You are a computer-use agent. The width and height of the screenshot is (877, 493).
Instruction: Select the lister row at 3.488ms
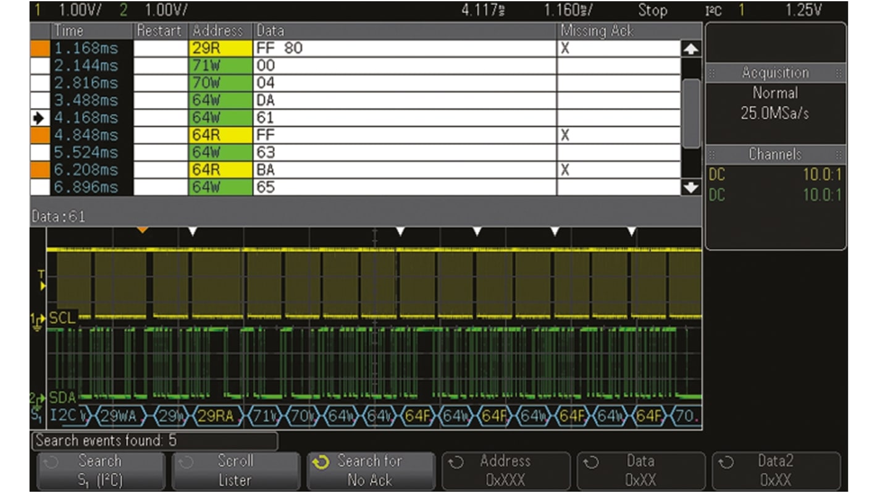[x=356, y=100]
